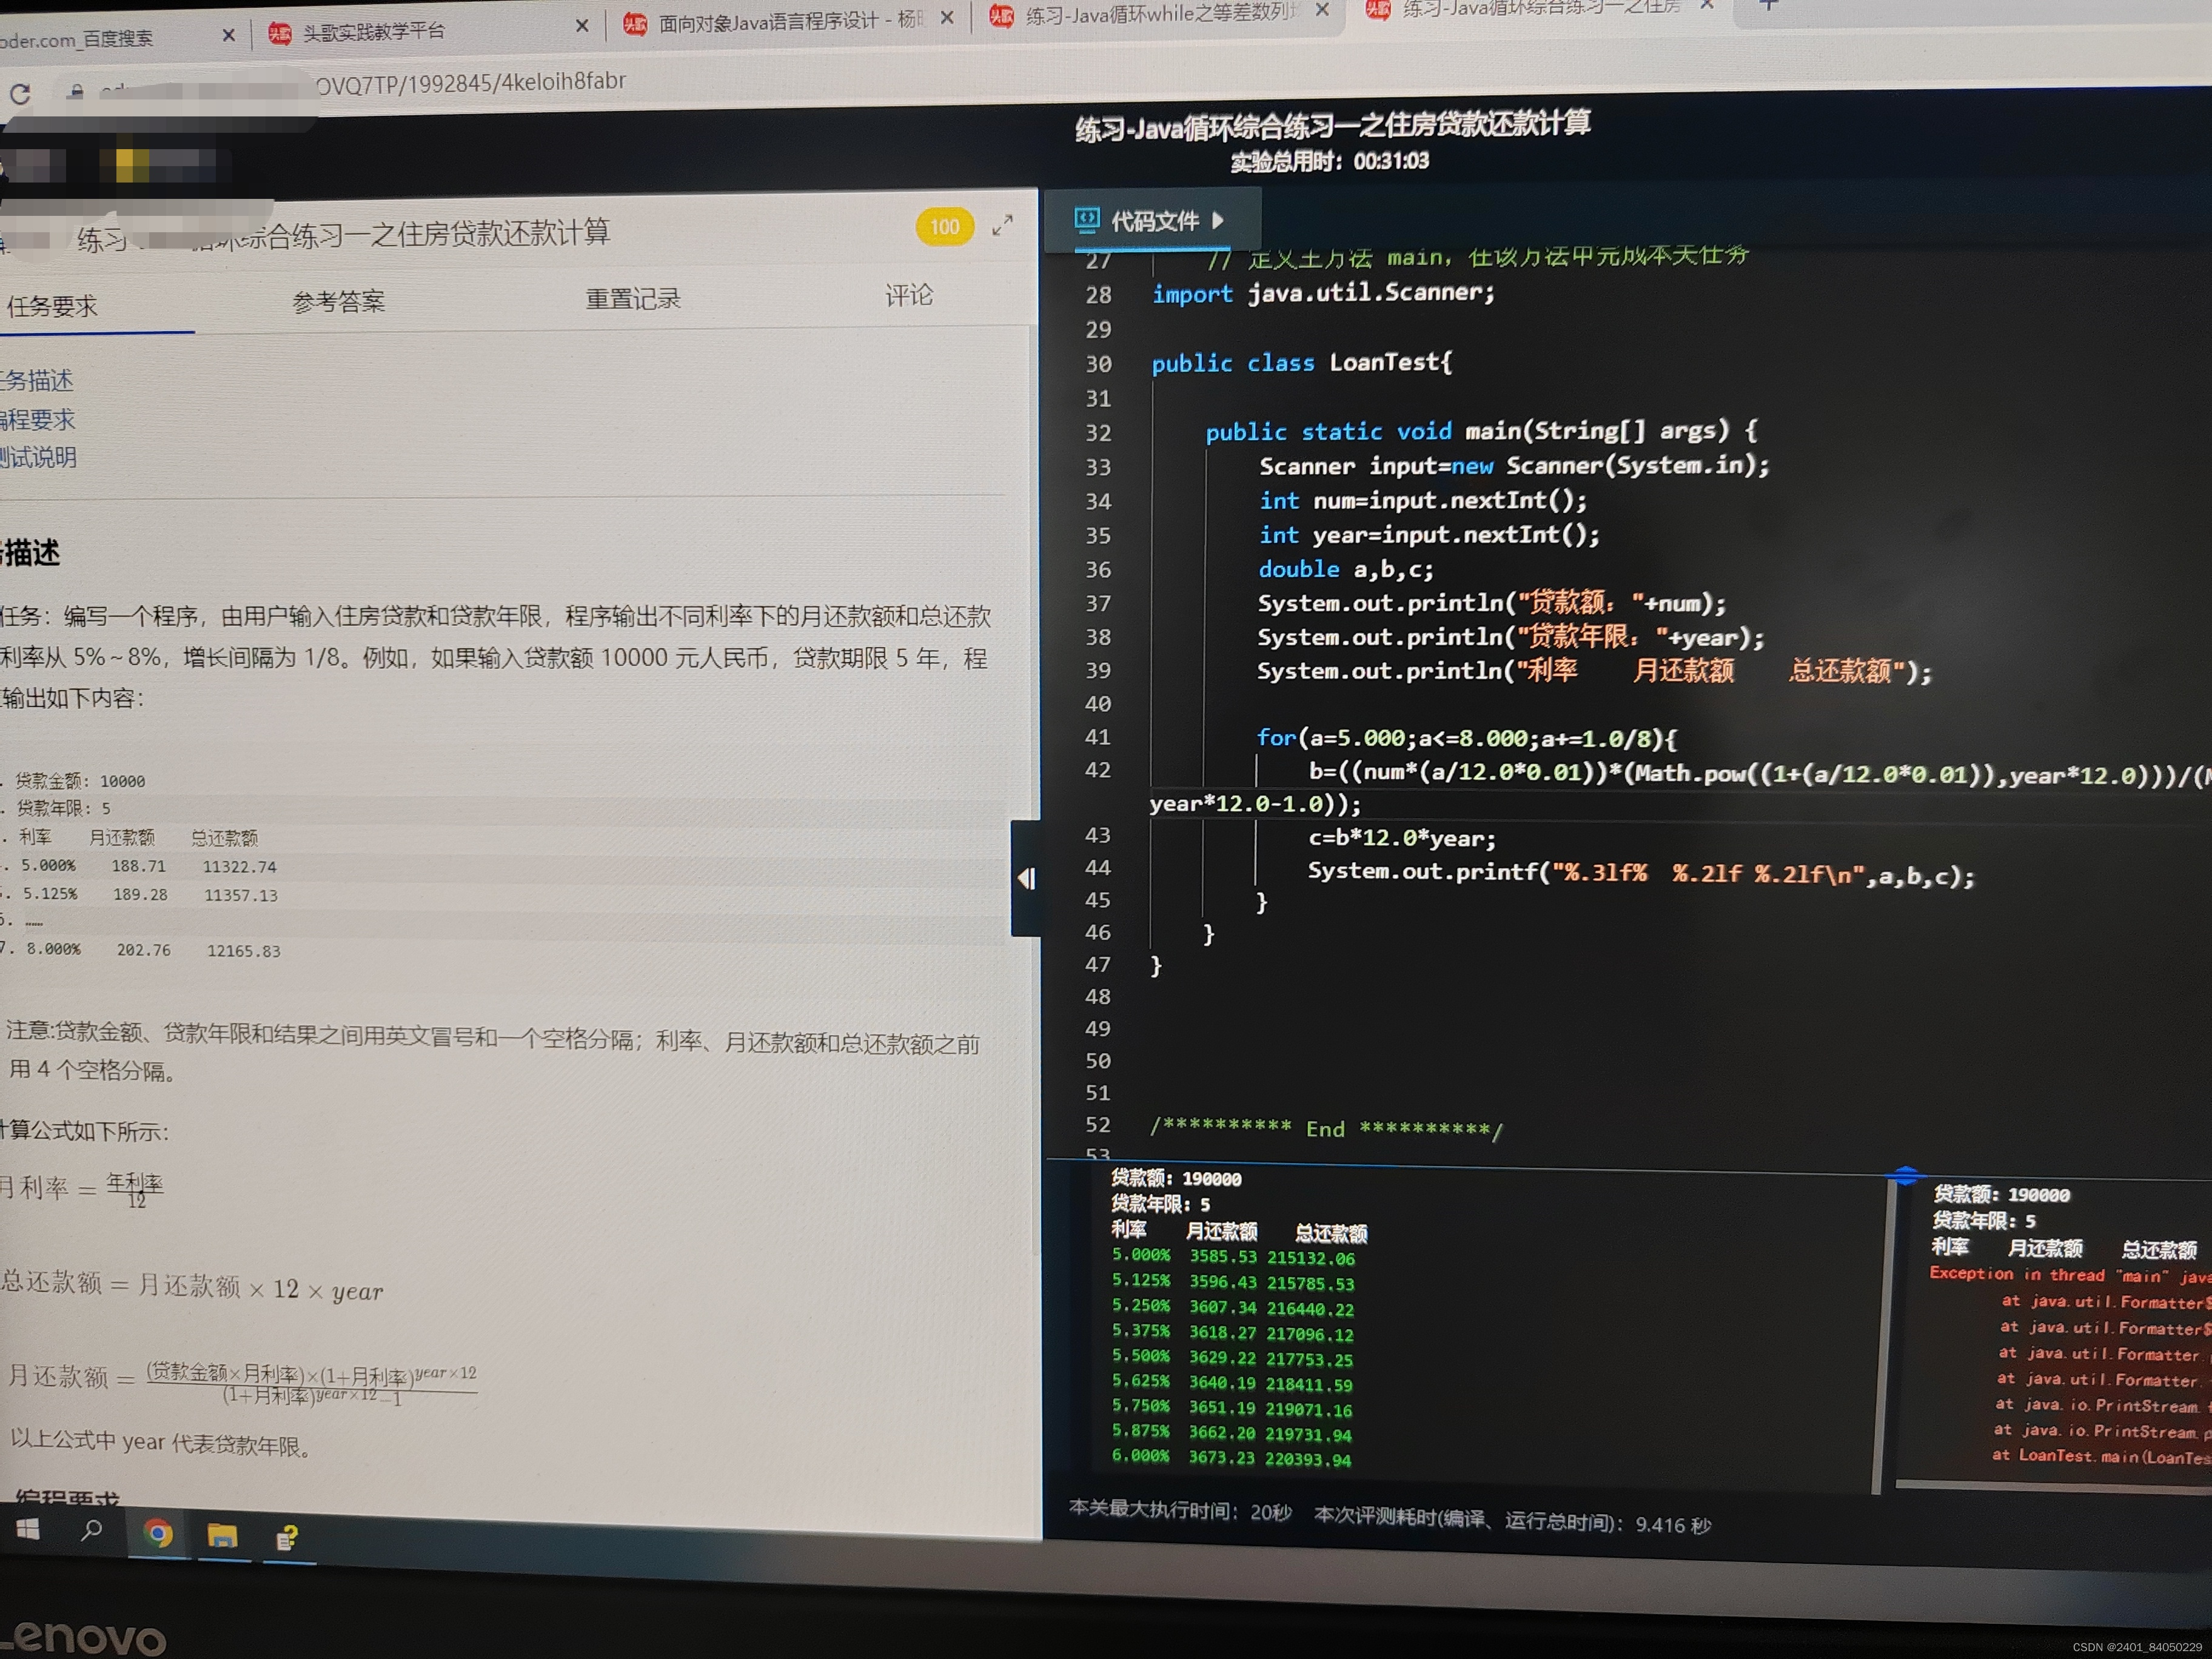
Task: Open Chrome from the taskbar
Action: pos(157,1533)
